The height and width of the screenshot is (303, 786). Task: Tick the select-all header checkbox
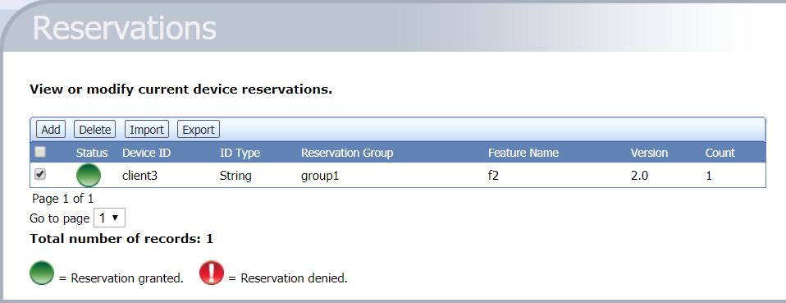pos(40,151)
